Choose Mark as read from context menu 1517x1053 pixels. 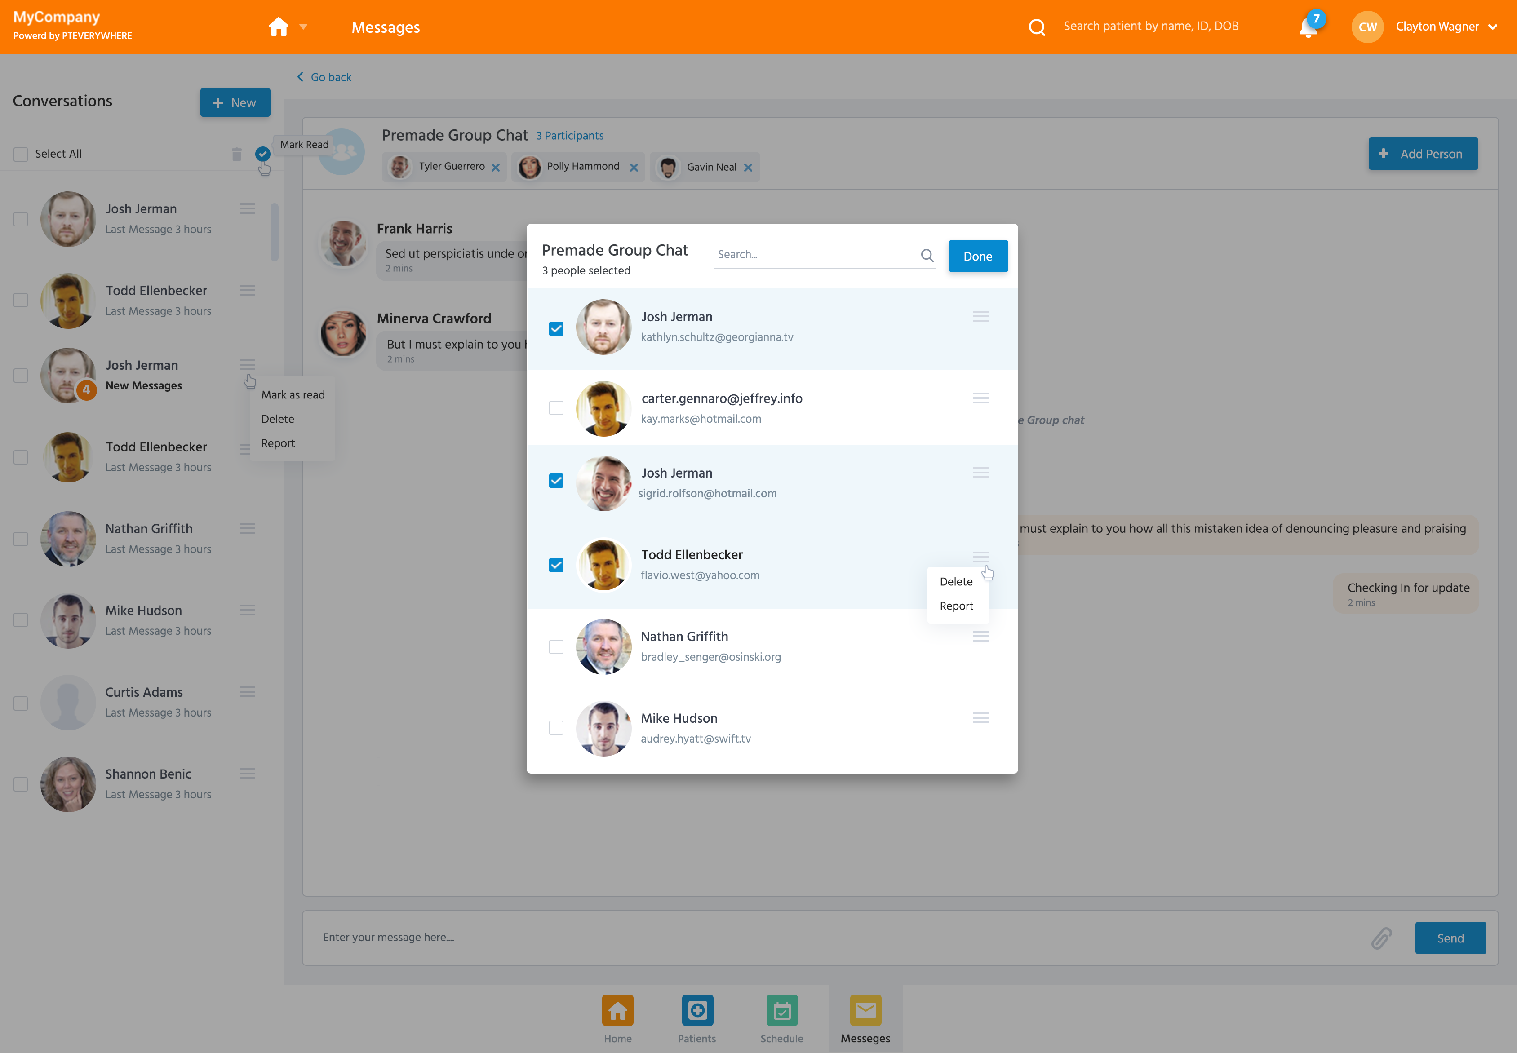293,394
